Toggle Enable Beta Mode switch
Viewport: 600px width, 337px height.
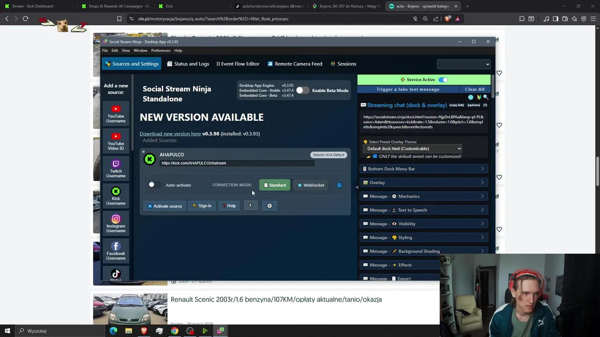tap(302, 90)
